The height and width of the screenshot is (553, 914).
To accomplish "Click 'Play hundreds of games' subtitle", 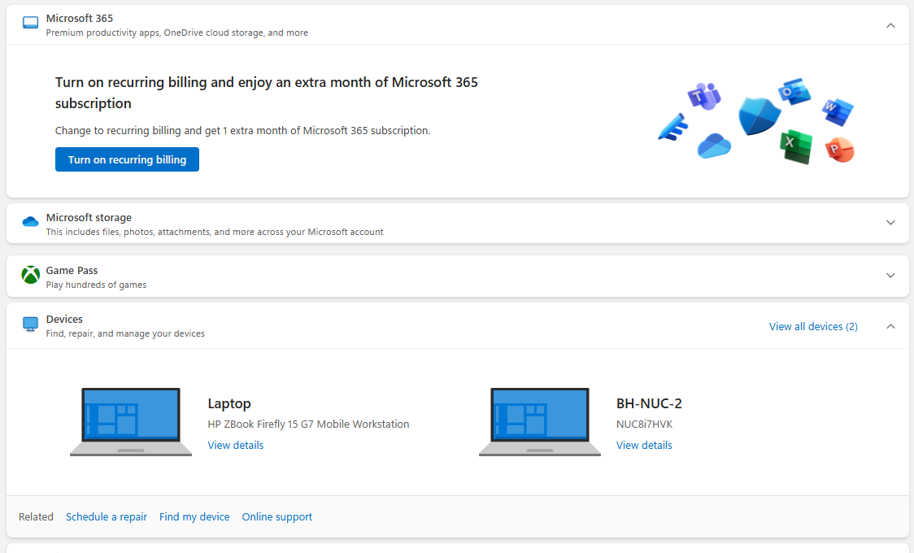I will (x=96, y=285).
